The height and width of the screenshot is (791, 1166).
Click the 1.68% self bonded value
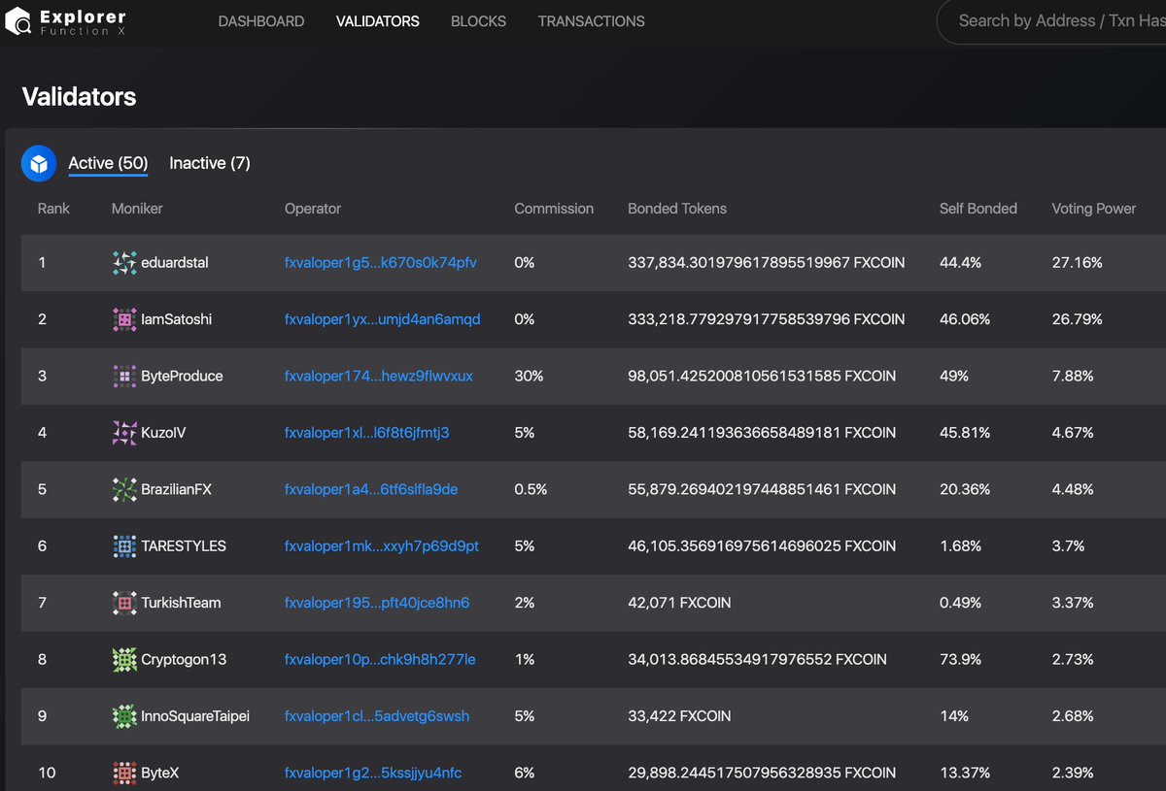point(961,546)
